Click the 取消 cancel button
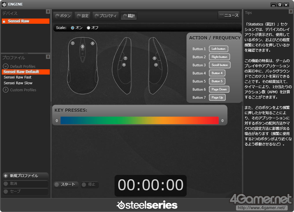Image resolution: width=294 pixels, height=212 pixels. (x=26, y=184)
